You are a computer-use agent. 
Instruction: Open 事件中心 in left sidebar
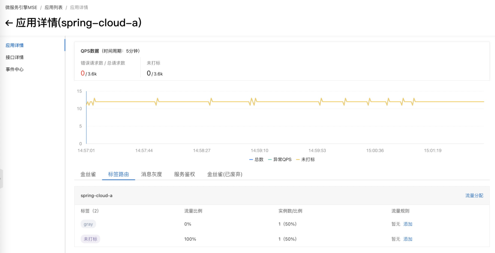pos(15,69)
